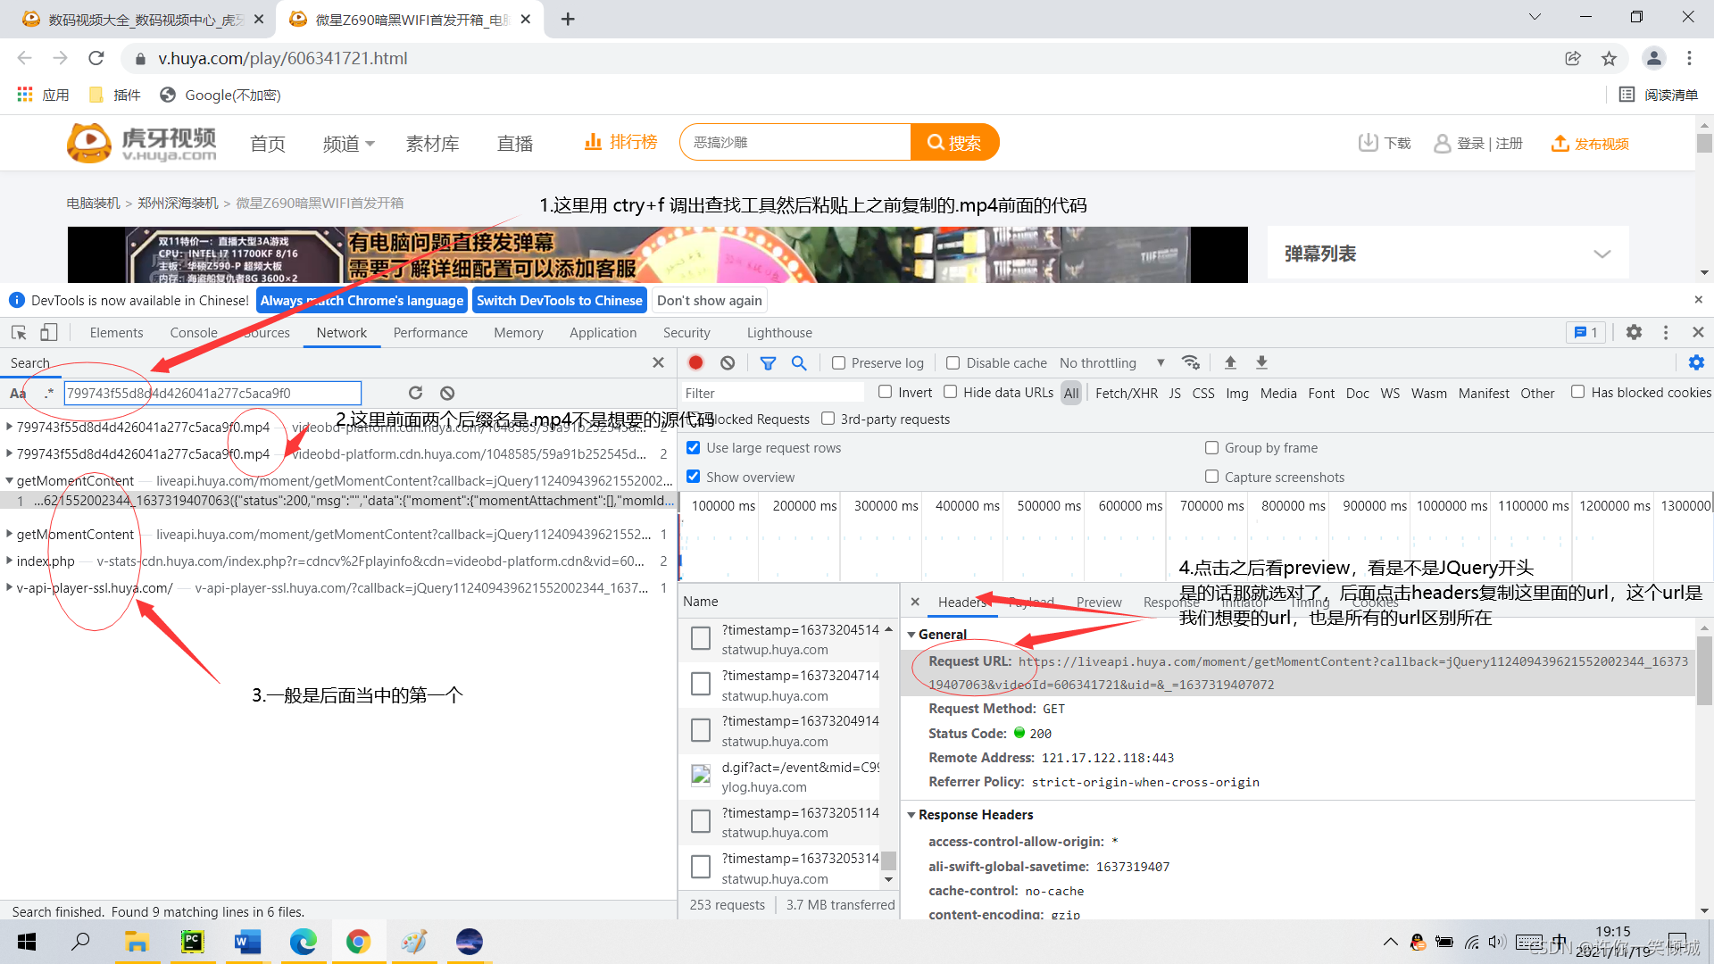Toggle the network filter funnel icon
The width and height of the screenshot is (1714, 964).
pos(768,362)
